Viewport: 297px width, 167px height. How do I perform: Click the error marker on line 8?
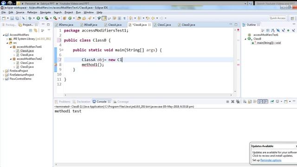click(56, 65)
